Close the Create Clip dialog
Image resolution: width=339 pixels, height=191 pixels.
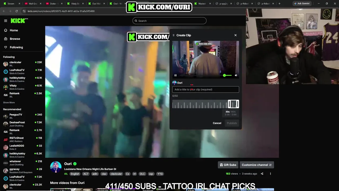click(235, 35)
